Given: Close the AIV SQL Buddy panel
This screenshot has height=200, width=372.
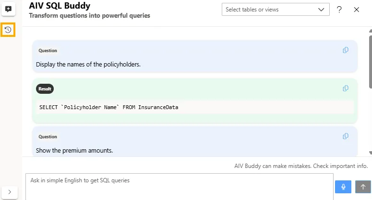Looking at the screenshot, I should tap(357, 10).
